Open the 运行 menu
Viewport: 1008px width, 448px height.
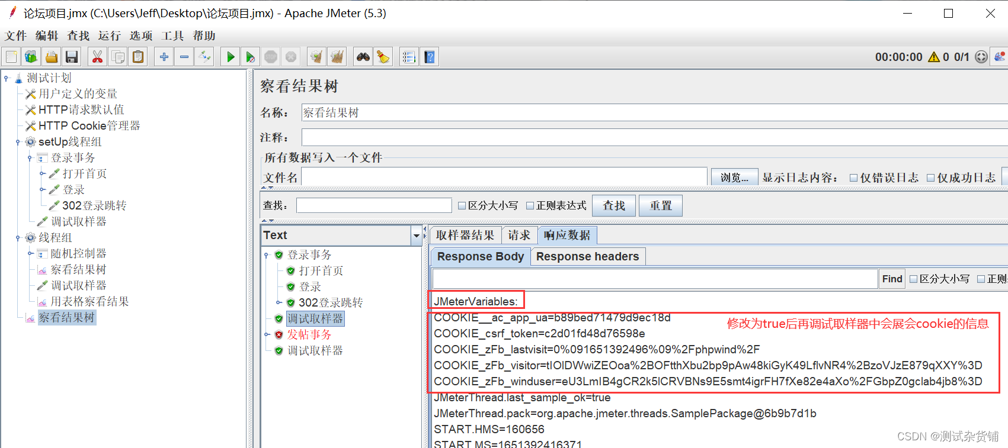tap(110, 36)
